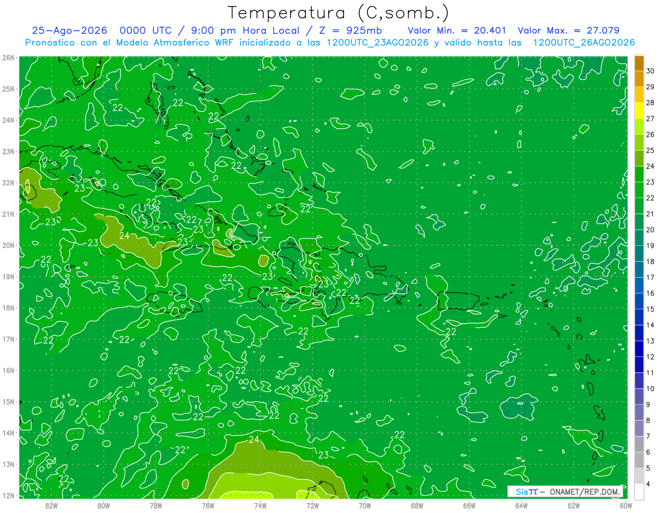Click the "16" color scale label

pos(650,293)
